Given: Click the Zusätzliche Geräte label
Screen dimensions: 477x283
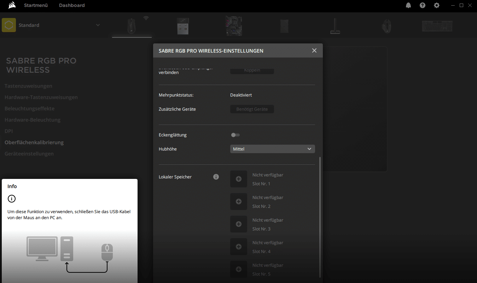Looking at the screenshot, I should pos(177,109).
